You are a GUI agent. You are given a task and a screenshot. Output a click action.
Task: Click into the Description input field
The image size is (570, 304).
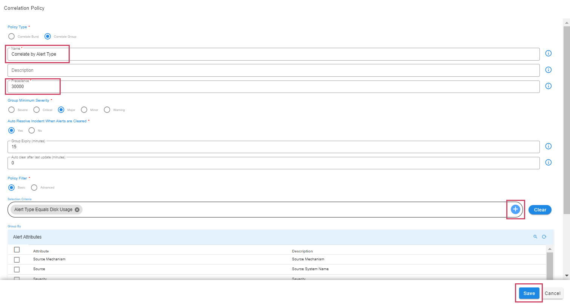click(x=273, y=70)
